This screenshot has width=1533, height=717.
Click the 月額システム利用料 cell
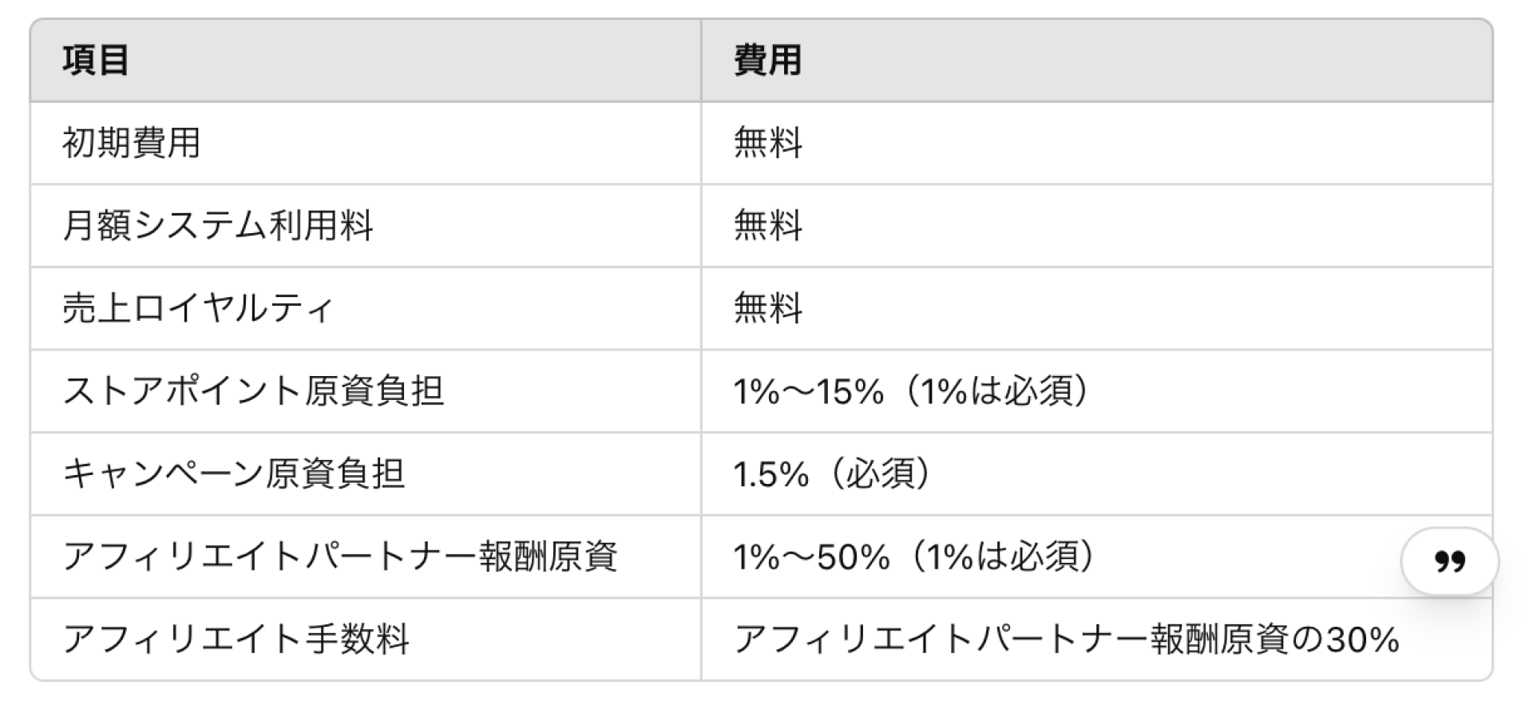pos(218,226)
